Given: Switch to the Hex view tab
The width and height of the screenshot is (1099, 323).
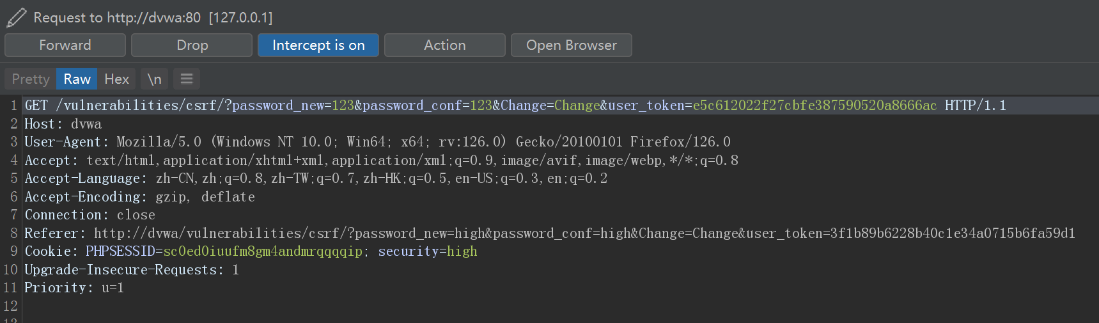Looking at the screenshot, I should point(117,79).
